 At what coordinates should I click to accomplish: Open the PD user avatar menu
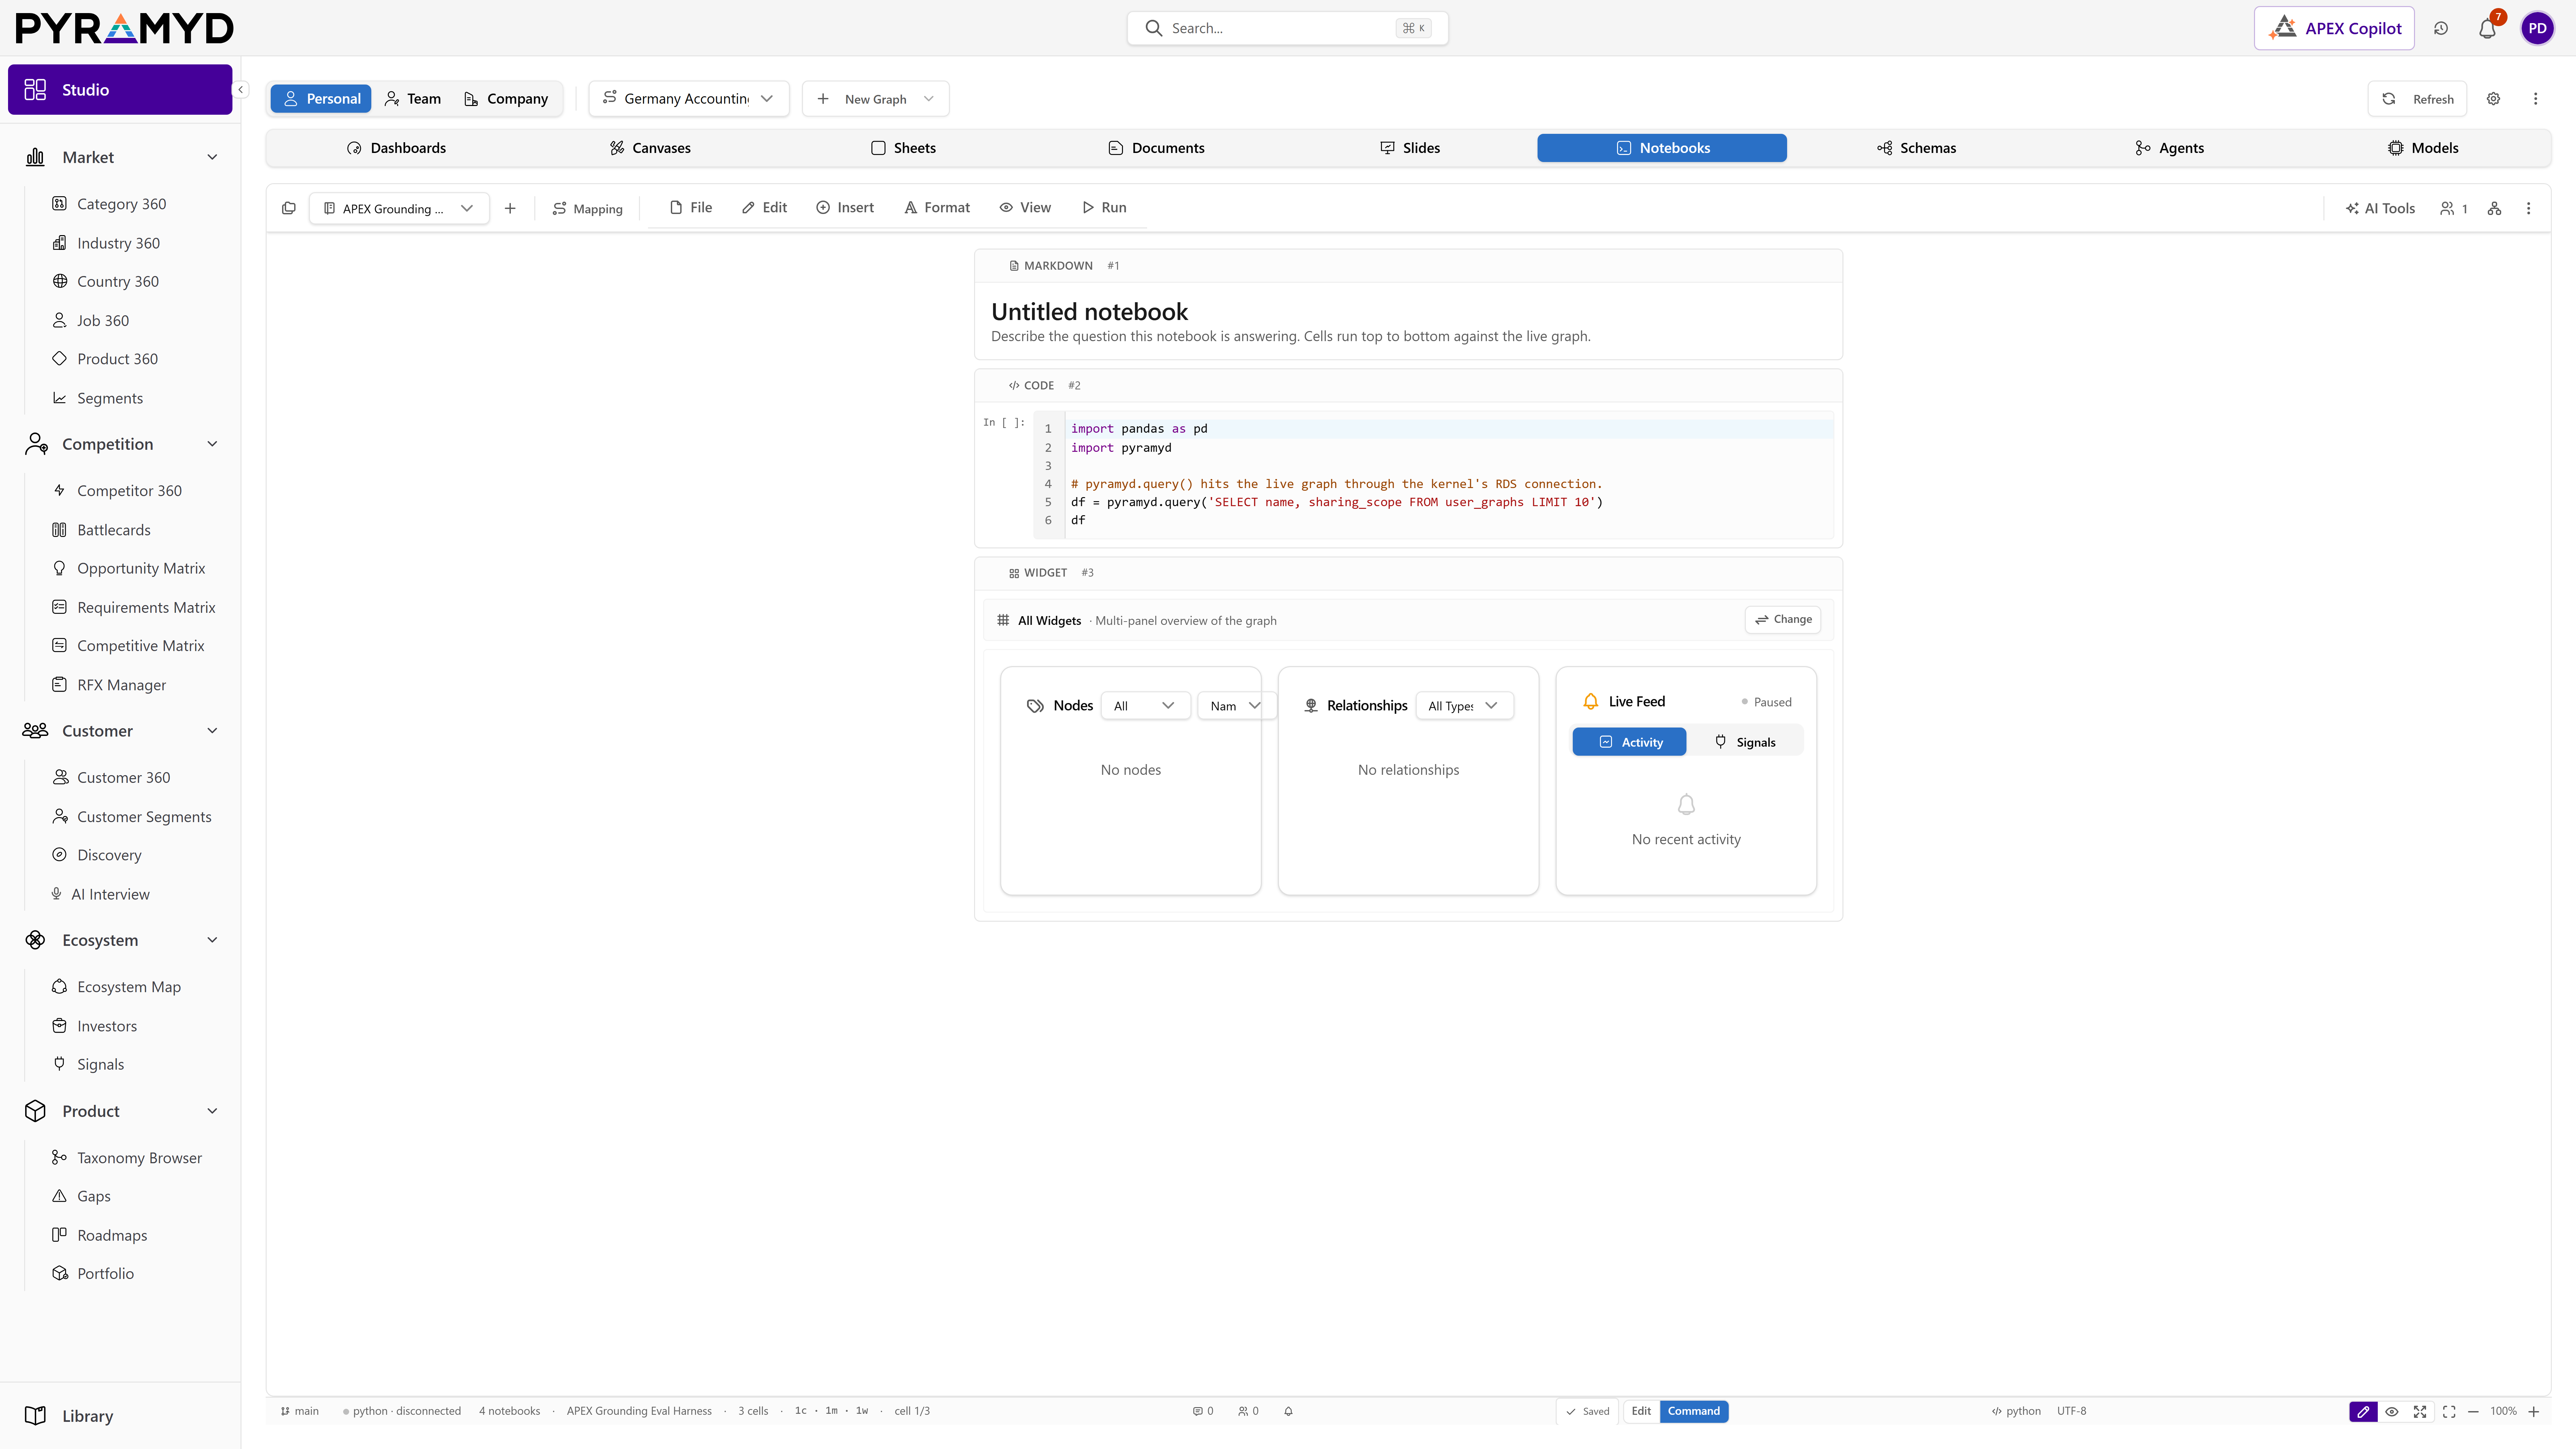pos(2537,28)
